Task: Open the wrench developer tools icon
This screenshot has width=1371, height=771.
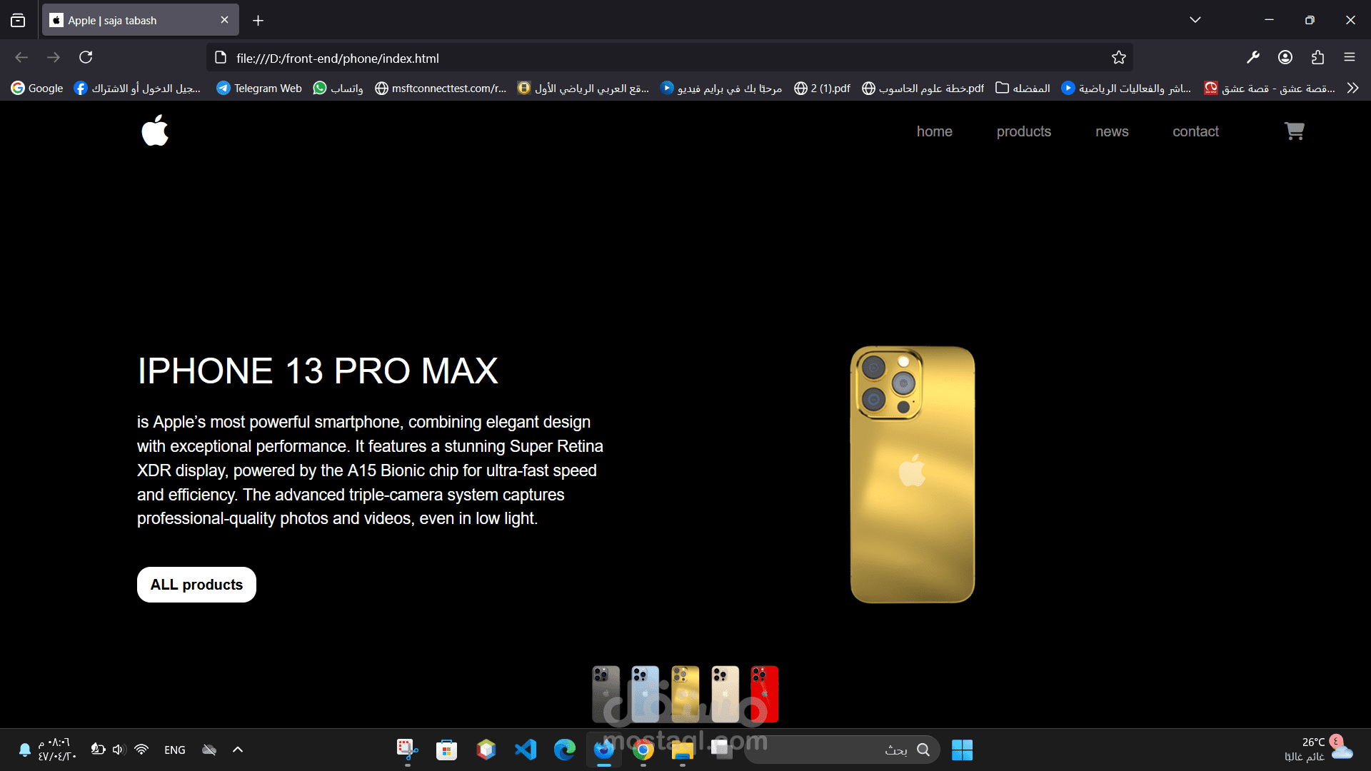Action: (1253, 57)
